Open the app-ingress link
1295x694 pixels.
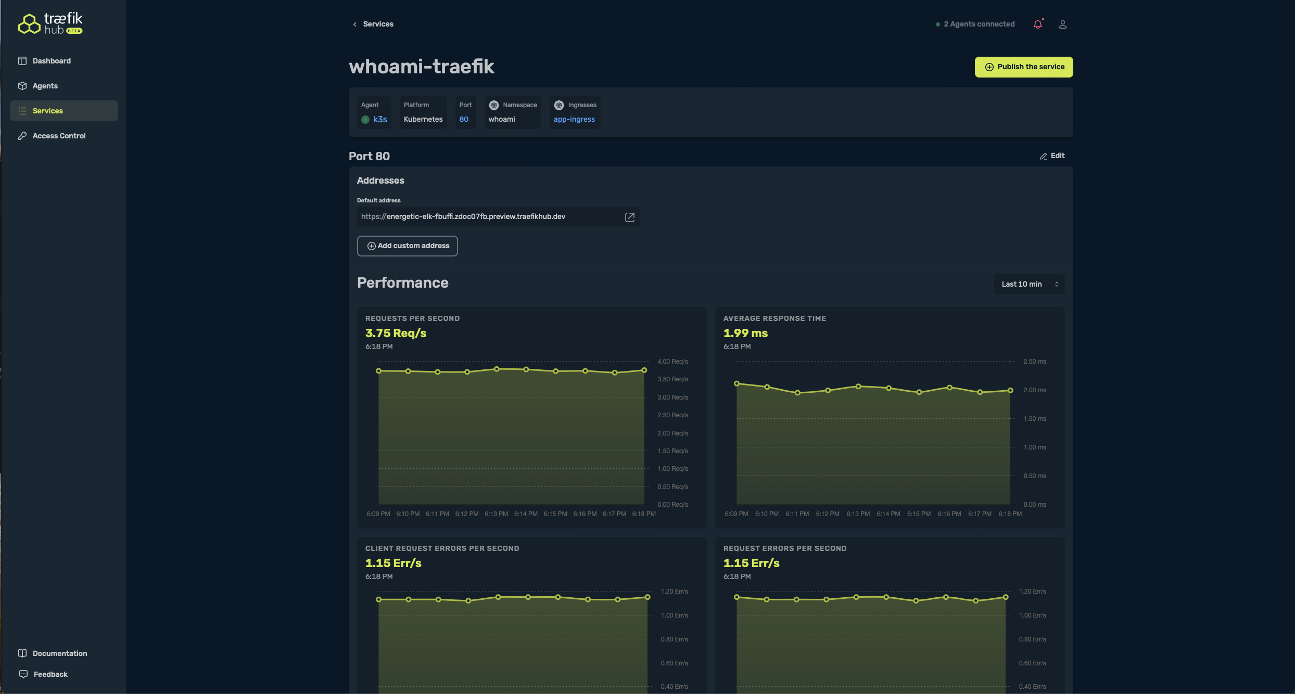click(574, 119)
